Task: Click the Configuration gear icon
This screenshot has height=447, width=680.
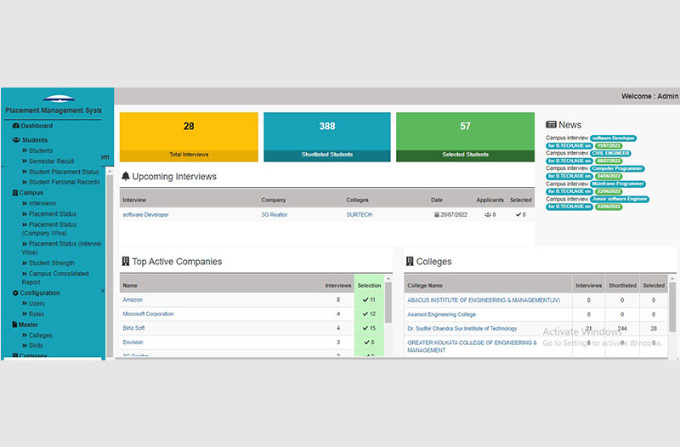Action: coord(15,293)
